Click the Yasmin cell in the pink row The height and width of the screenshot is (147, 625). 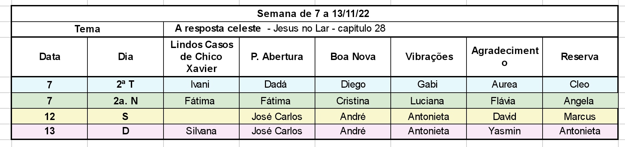point(505,131)
